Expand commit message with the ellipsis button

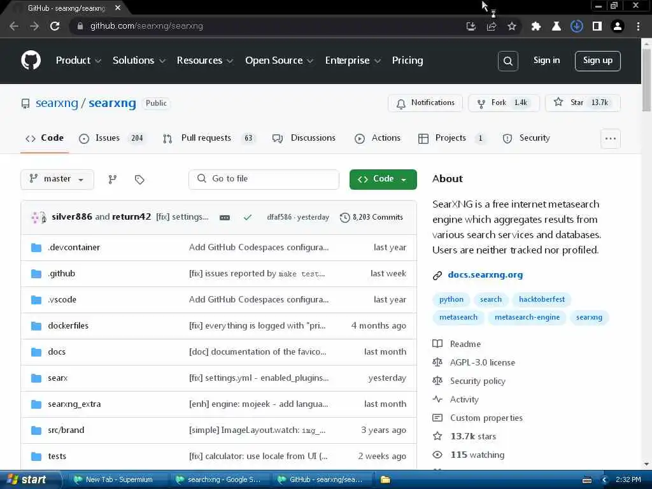(x=225, y=218)
